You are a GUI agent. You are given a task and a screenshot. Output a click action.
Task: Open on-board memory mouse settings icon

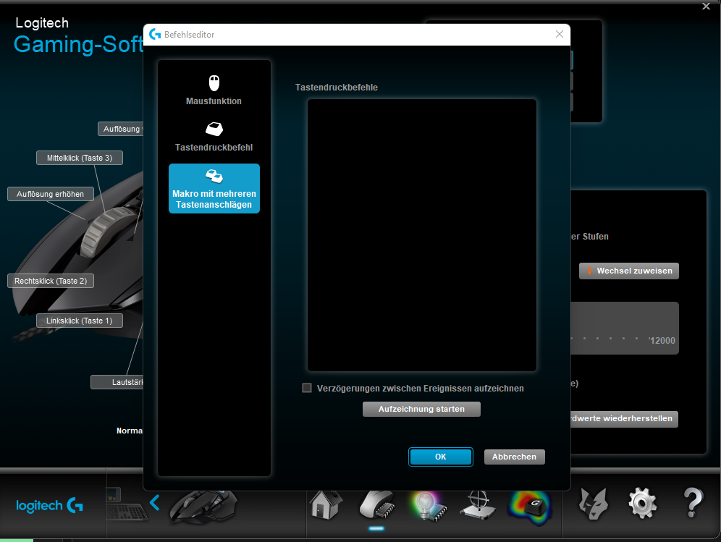pos(376,505)
